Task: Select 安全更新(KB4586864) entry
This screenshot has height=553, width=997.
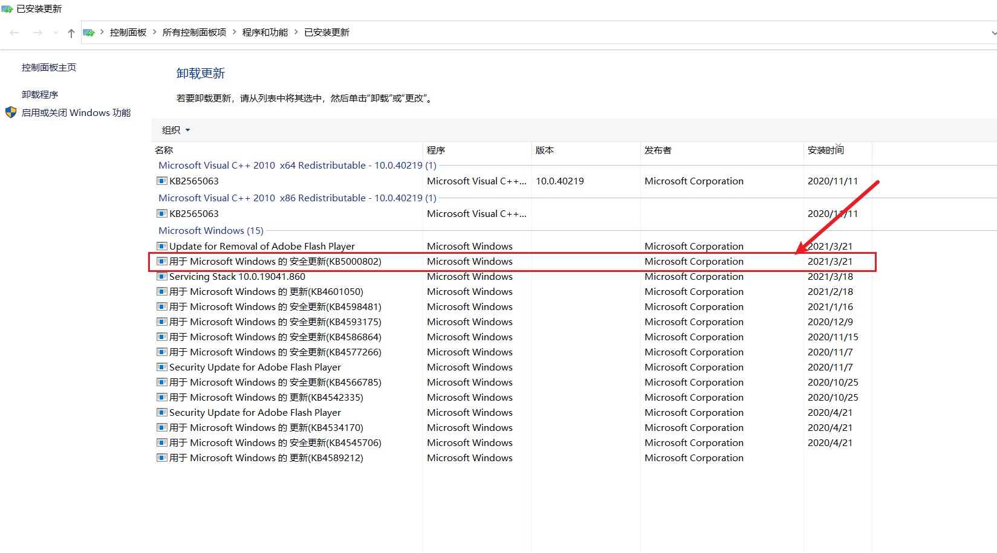Action: pyautogui.click(x=275, y=337)
